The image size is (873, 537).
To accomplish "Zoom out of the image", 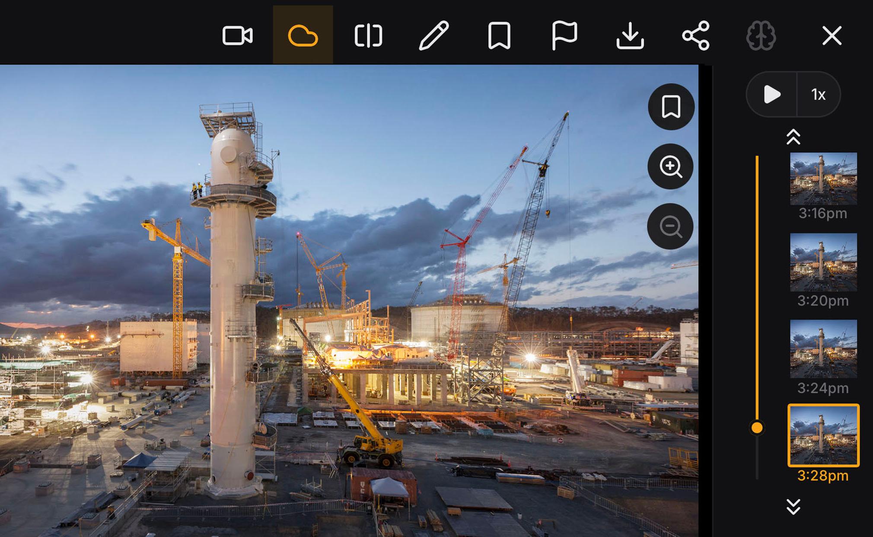I will 670,226.
